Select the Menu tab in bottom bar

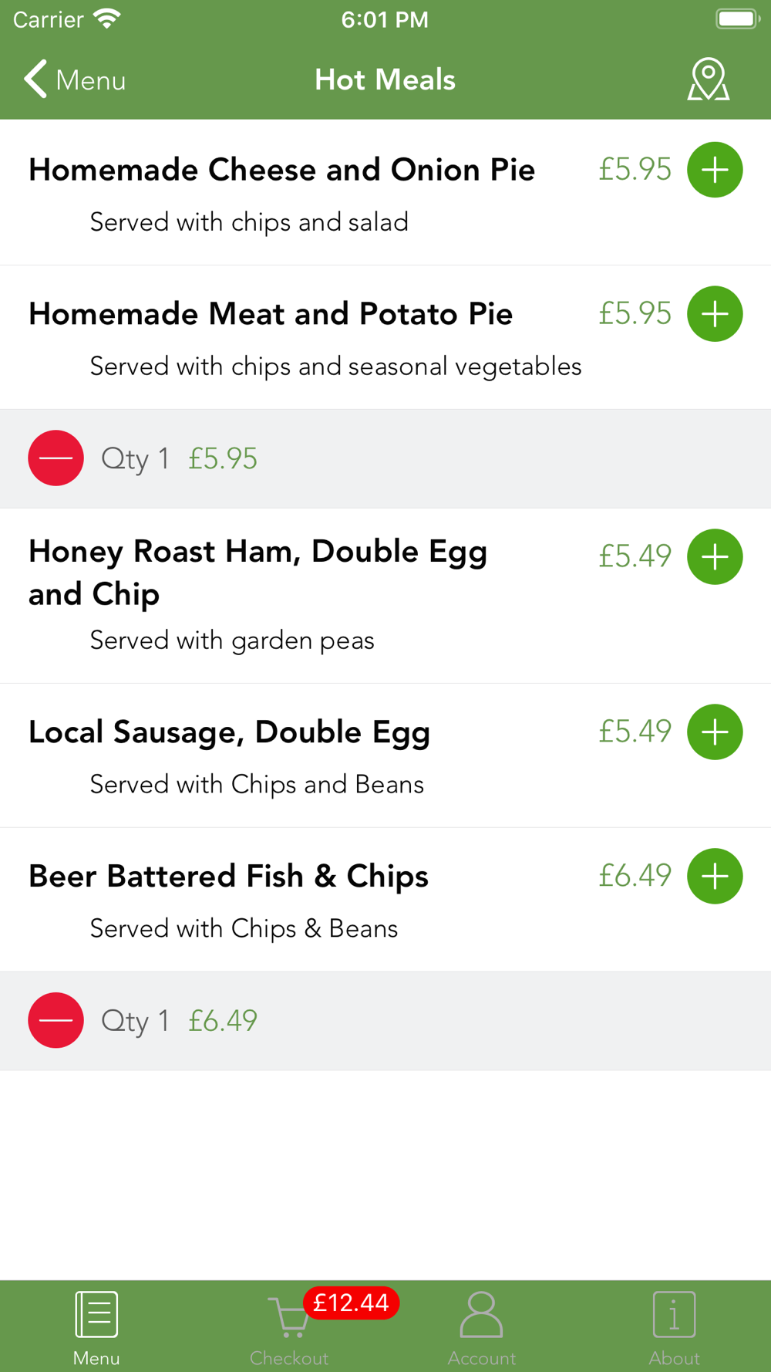96,1327
